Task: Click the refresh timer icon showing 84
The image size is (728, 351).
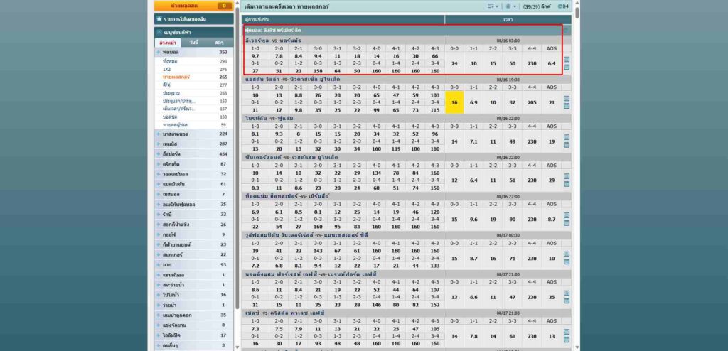Action: (x=564, y=6)
